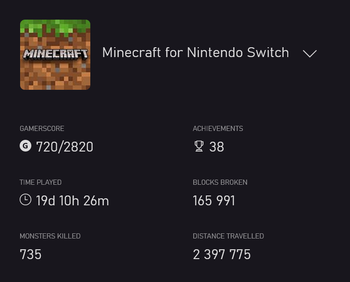Image resolution: width=350 pixels, height=282 pixels.
Task: Click the Gamerscore G badge icon
Action: (25, 146)
